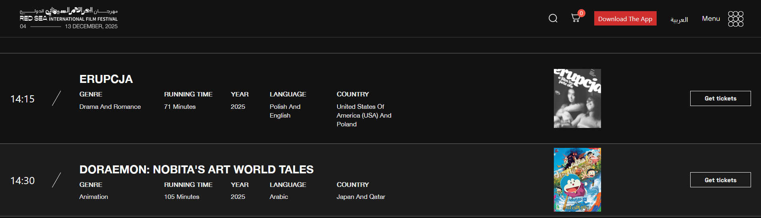Open the search magnifier icon
The image size is (761, 218).
tap(553, 18)
